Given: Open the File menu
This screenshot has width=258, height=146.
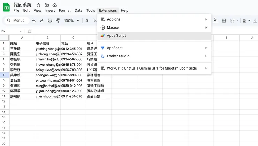Looking at the screenshot, I should [x=16, y=11].
